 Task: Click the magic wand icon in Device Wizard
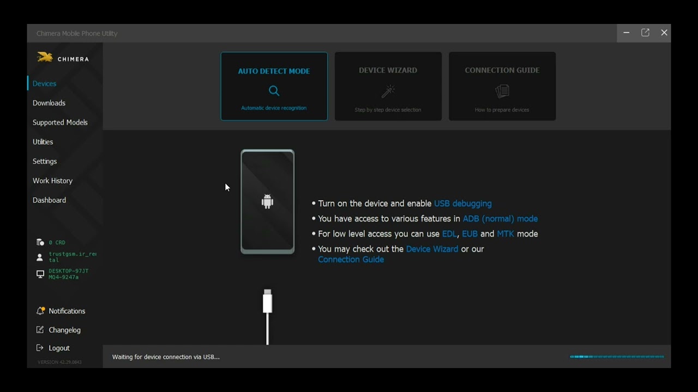388,91
